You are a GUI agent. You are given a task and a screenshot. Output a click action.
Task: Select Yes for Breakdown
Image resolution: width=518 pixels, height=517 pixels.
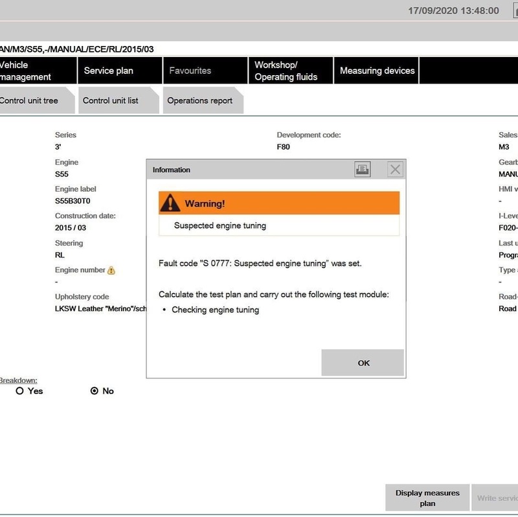[x=19, y=391]
